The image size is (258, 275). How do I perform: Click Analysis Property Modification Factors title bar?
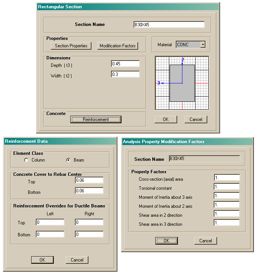click(x=187, y=142)
